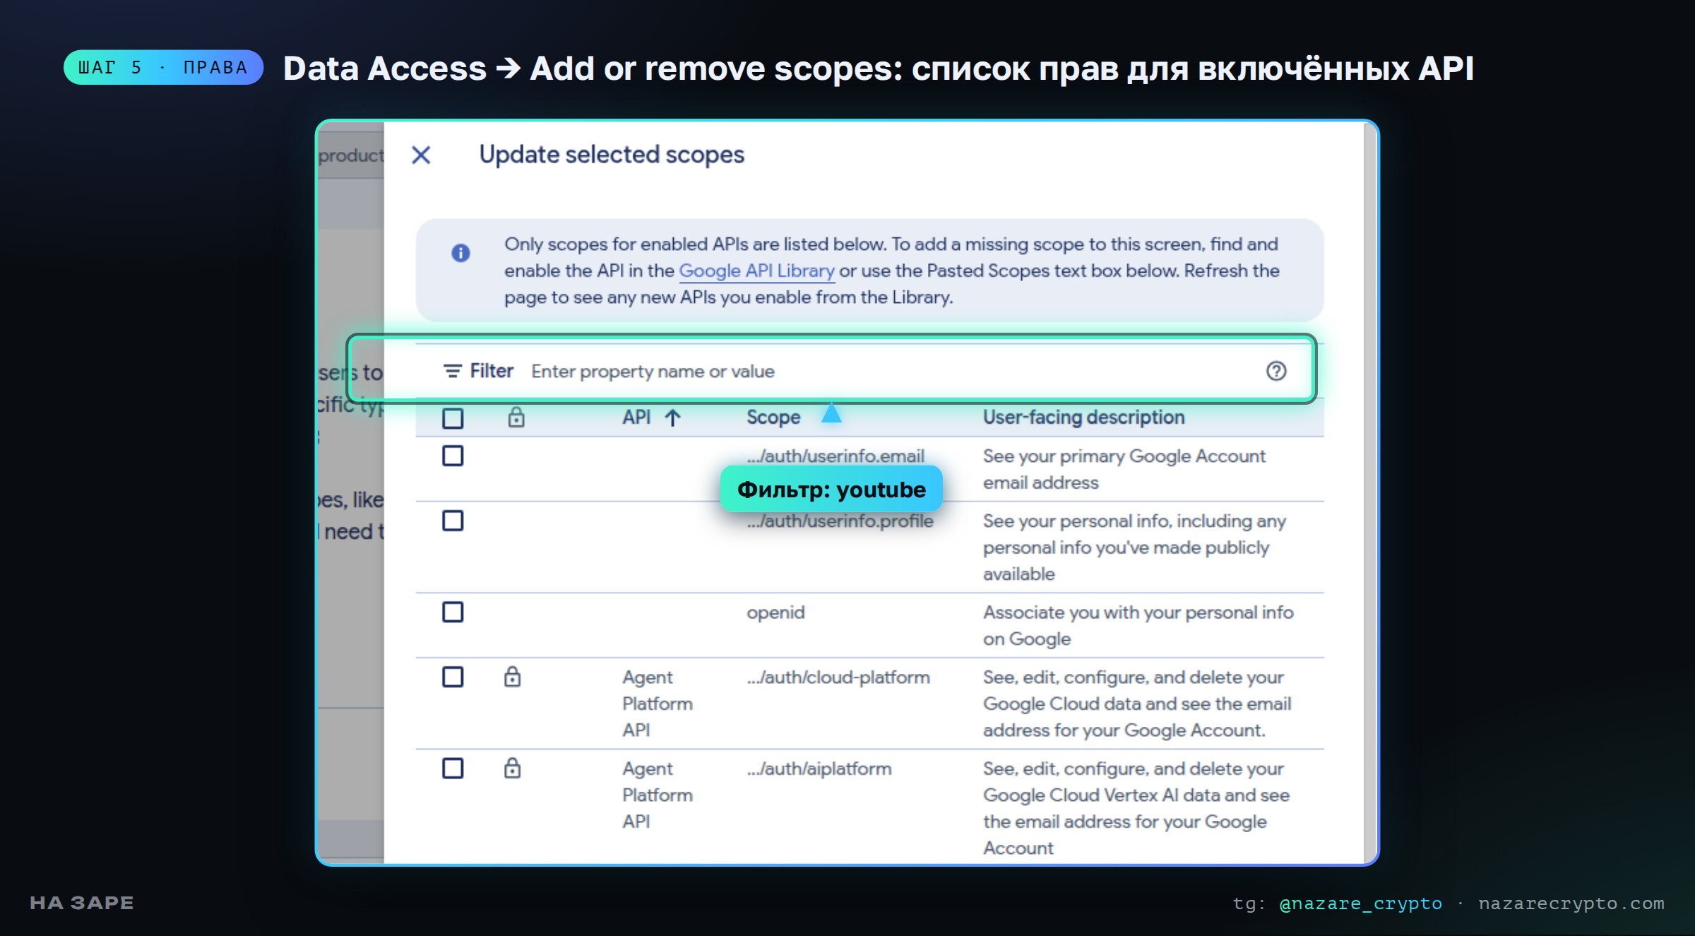Select the .../auth/cloud-platform scope text
Viewport: 1695px width, 936px height.
(x=838, y=677)
